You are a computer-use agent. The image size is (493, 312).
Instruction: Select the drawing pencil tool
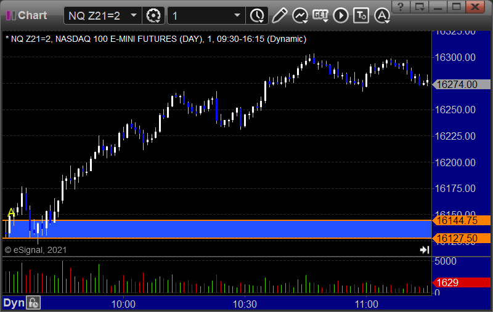point(279,15)
